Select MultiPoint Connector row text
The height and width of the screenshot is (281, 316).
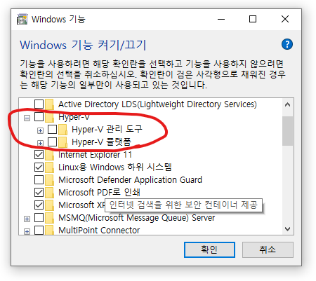tap(99, 230)
